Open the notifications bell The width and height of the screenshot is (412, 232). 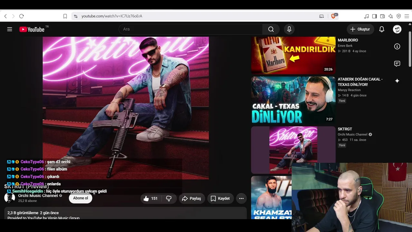click(x=382, y=29)
